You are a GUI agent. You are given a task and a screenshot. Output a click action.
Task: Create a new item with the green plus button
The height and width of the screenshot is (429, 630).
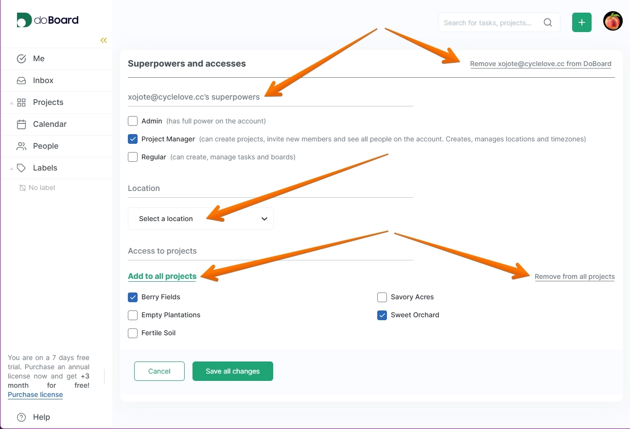pyautogui.click(x=582, y=21)
